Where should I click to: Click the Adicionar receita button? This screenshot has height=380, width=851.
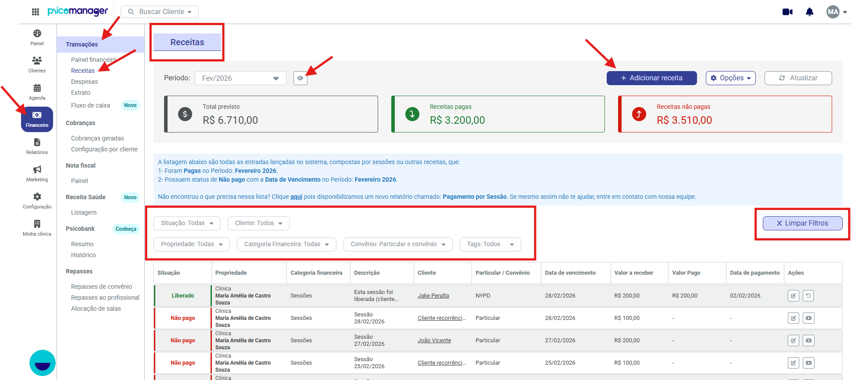click(652, 78)
